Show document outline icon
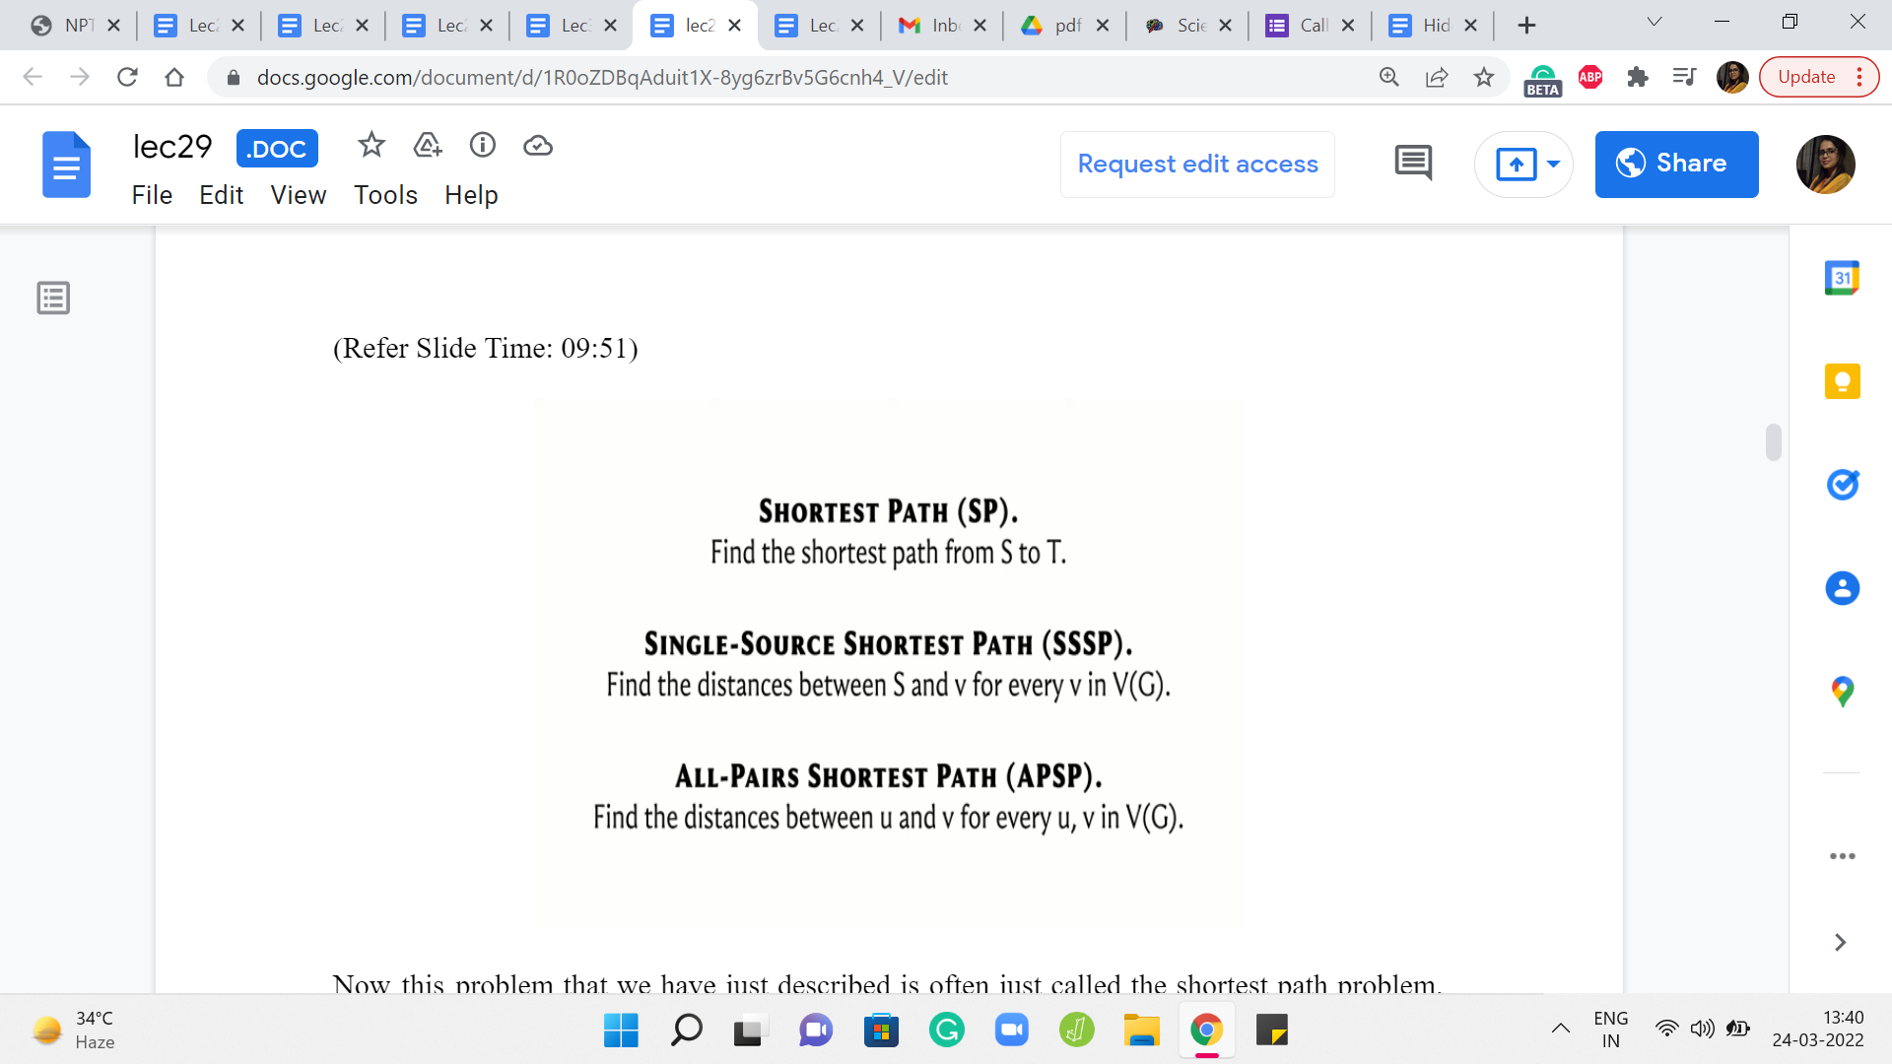 point(53,298)
